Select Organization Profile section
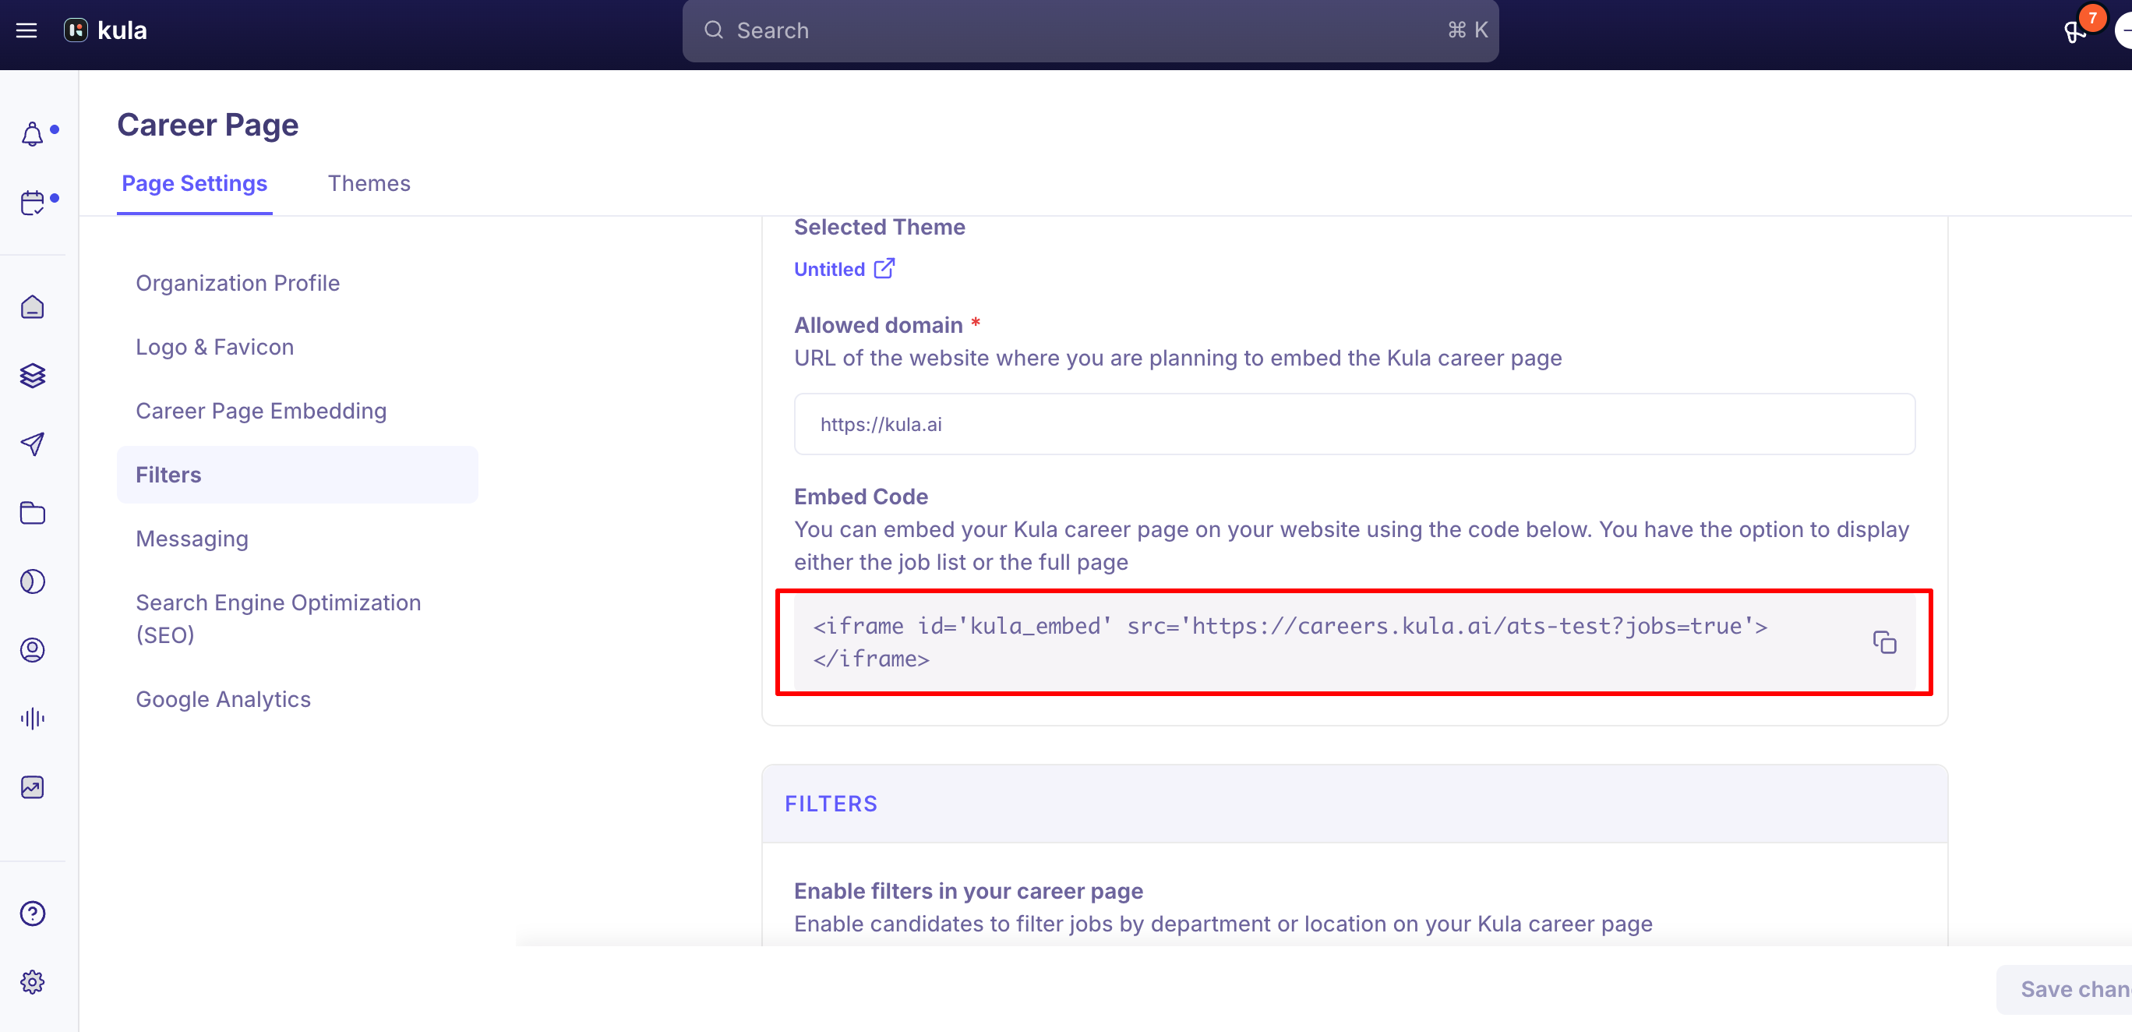This screenshot has width=2132, height=1032. click(x=238, y=283)
